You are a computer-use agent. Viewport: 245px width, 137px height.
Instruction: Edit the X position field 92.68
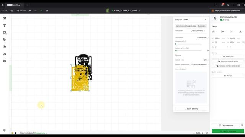[x=219, y=38]
